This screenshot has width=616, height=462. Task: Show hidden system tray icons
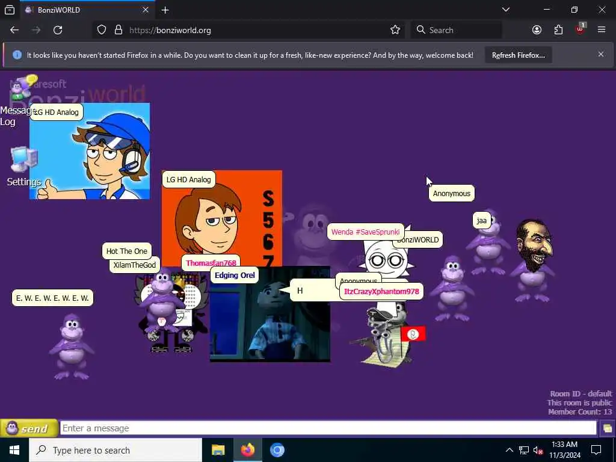509,450
